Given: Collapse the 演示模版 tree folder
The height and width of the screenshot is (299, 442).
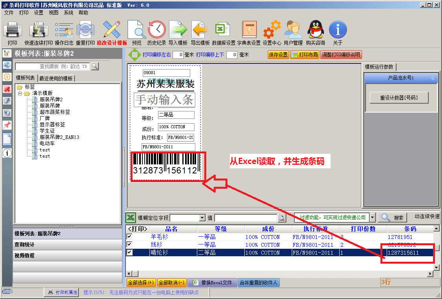Looking at the screenshot, I should 20,93.
